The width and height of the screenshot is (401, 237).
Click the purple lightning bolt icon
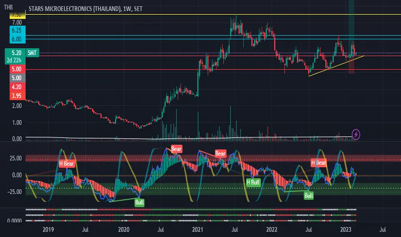[356, 134]
